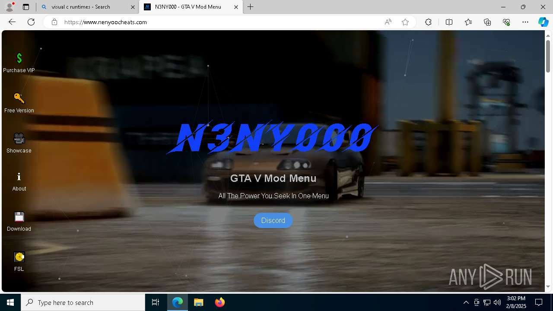Click the GTA V Mod Menu heading
This screenshot has height=311, width=553.
pyautogui.click(x=273, y=178)
